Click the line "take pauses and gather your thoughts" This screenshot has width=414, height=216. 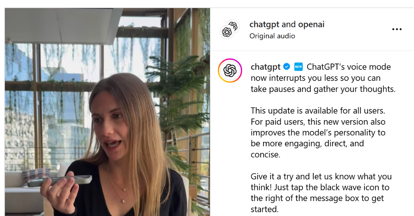coord(323,89)
